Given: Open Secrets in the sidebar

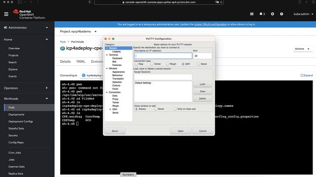Looking at the screenshot, I should tap(13, 136).
